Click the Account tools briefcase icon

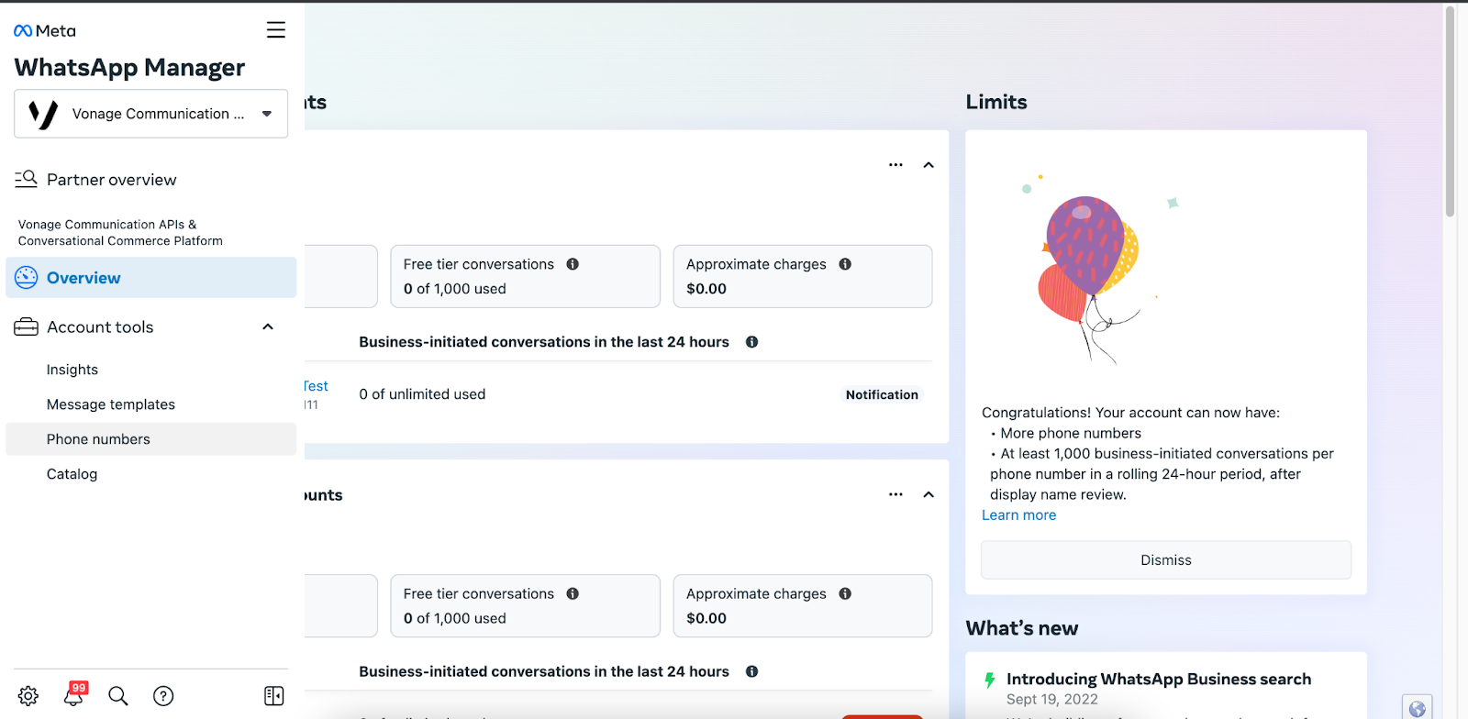point(26,327)
